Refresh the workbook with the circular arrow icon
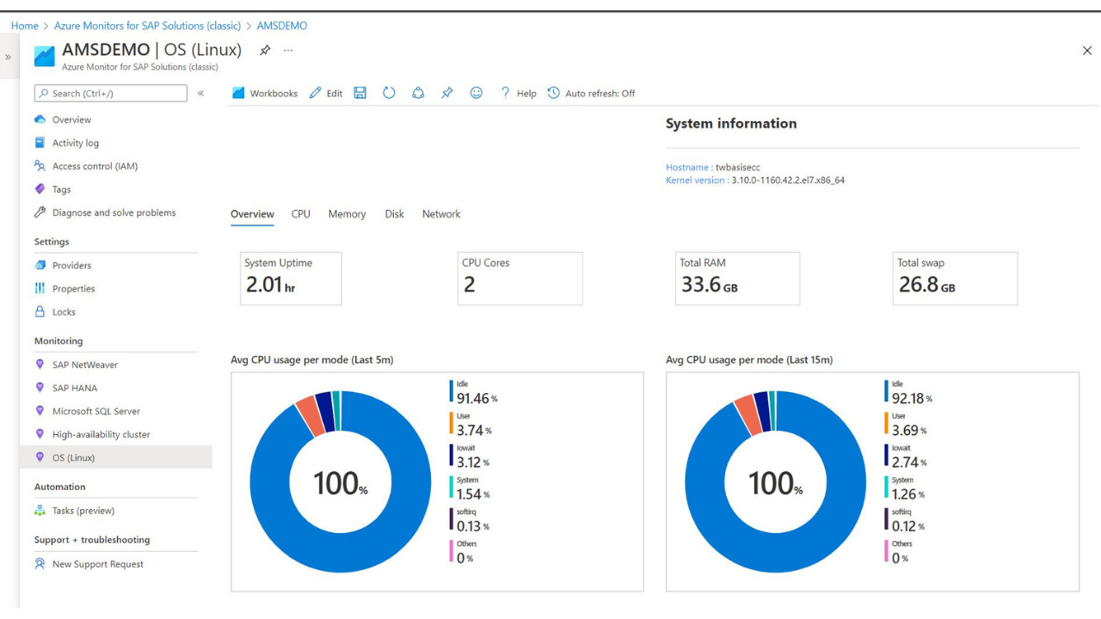The width and height of the screenshot is (1101, 619). click(389, 93)
